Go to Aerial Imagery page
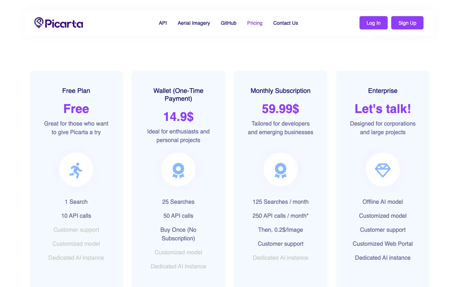Viewport: 459px width, 287px height. pos(194,23)
